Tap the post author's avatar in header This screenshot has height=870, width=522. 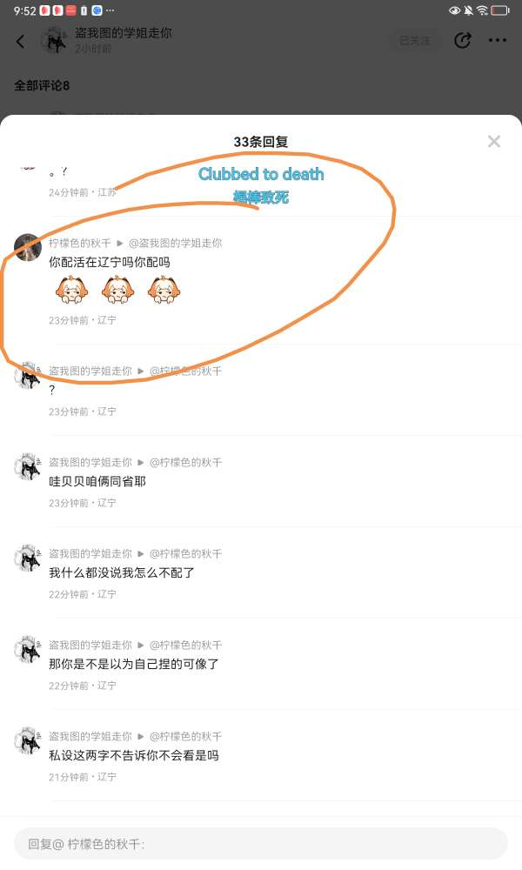(x=54, y=41)
